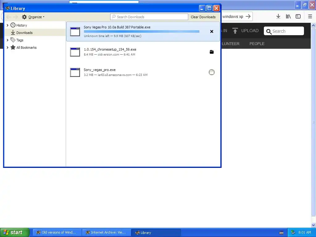
Task: Click the Internet Archive UPLOAD link
Action: click(250, 31)
